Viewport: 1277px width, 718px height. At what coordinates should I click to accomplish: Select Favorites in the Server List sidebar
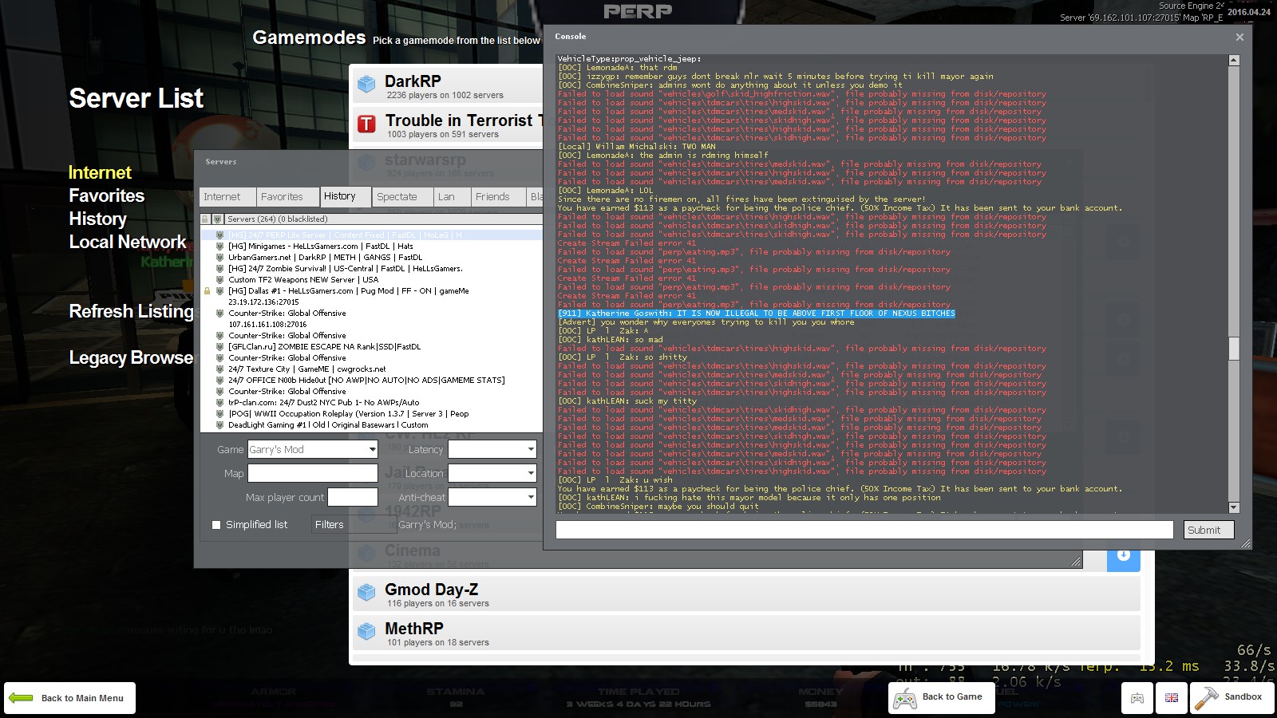(107, 195)
